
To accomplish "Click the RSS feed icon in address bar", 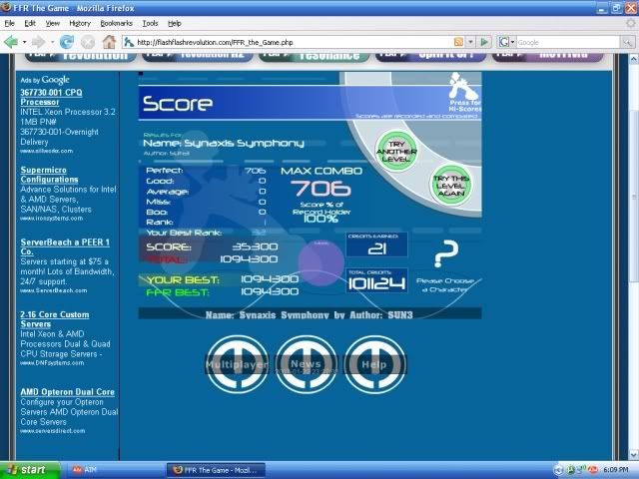I will coord(458,42).
